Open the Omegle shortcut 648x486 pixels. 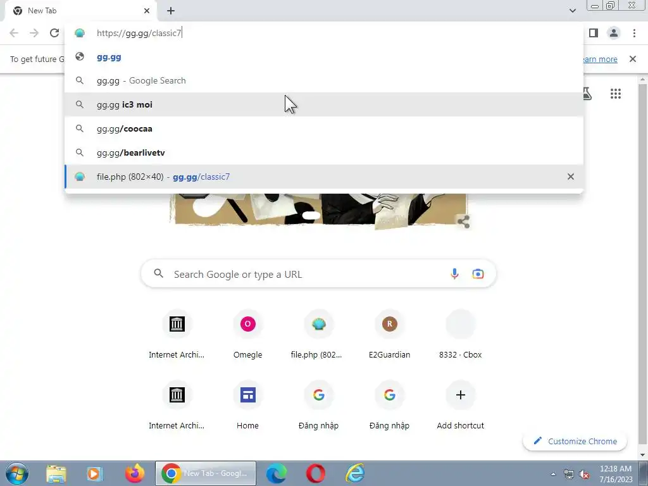(x=247, y=335)
